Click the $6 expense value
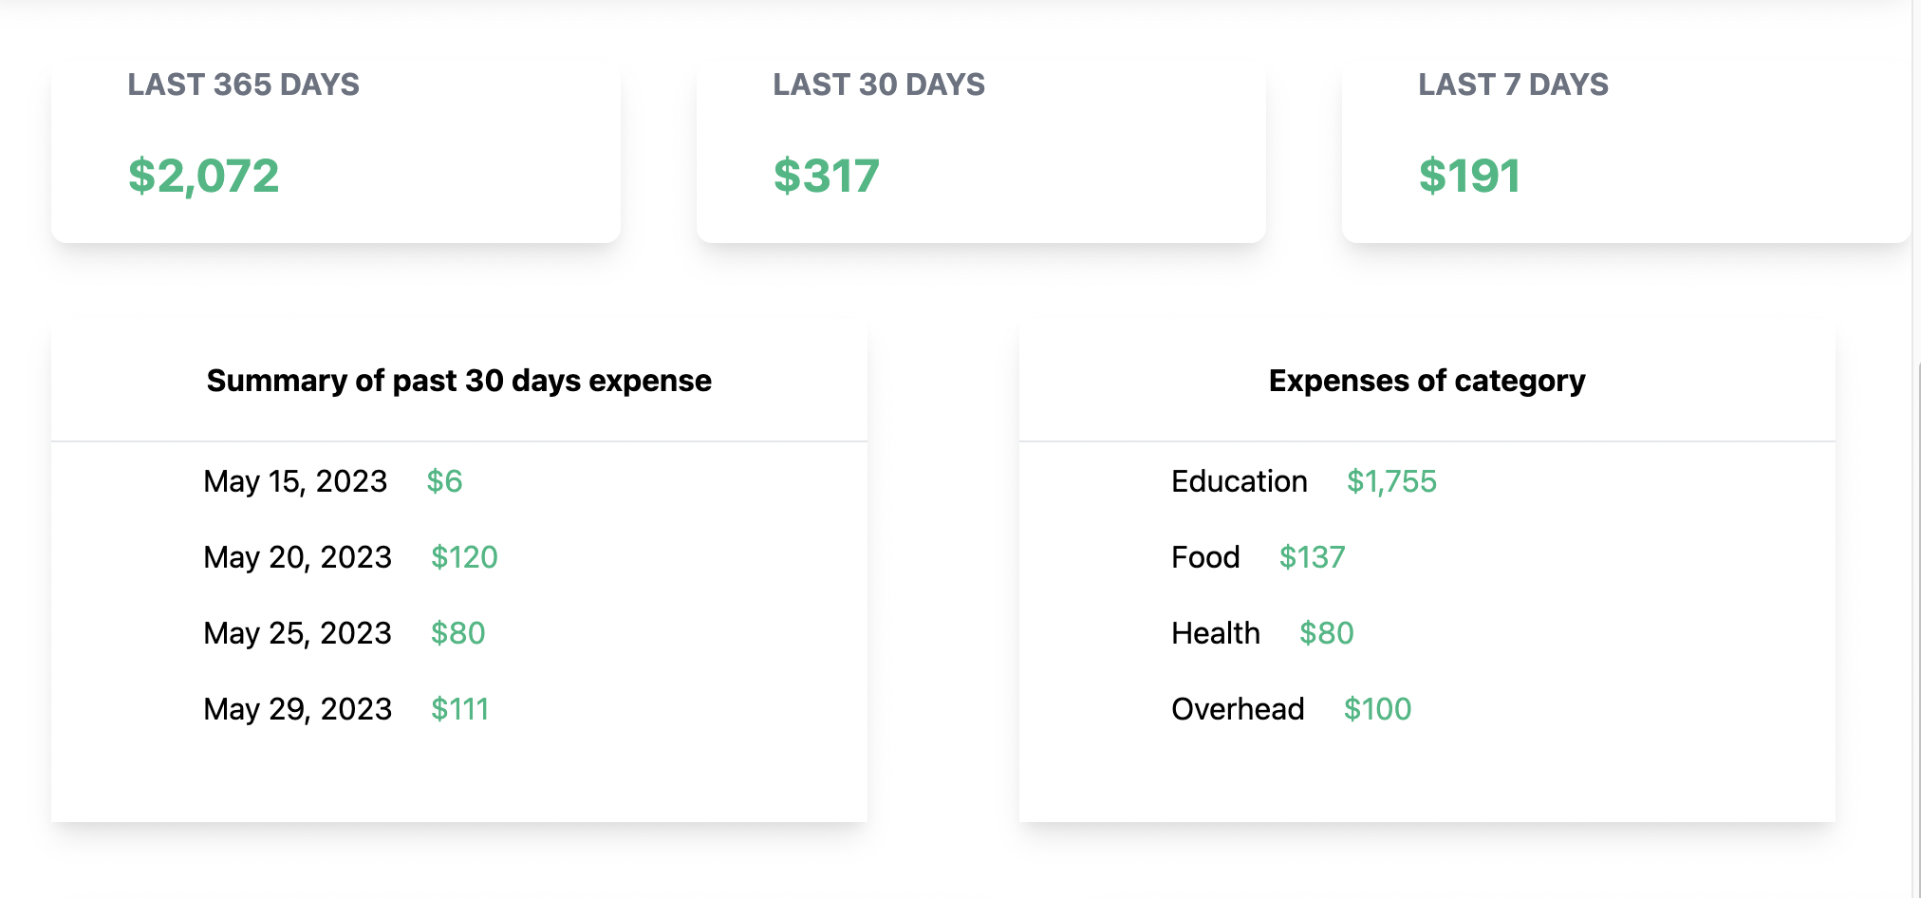 [x=445, y=481]
